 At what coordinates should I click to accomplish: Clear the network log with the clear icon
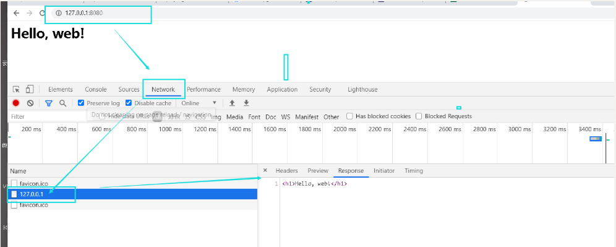(x=30, y=103)
